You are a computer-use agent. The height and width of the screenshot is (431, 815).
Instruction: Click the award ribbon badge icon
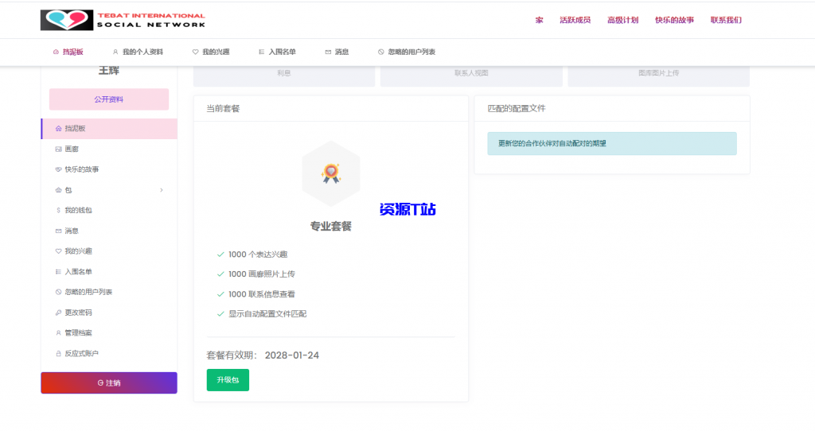(330, 173)
